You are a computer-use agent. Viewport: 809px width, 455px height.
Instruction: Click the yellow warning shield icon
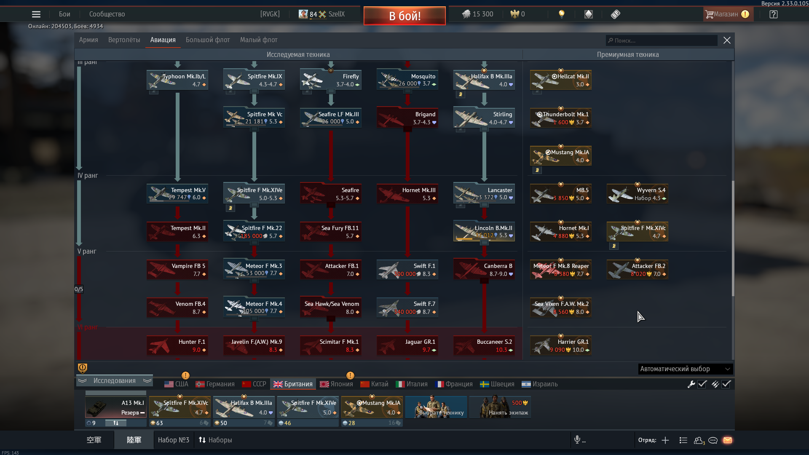[83, 368]
